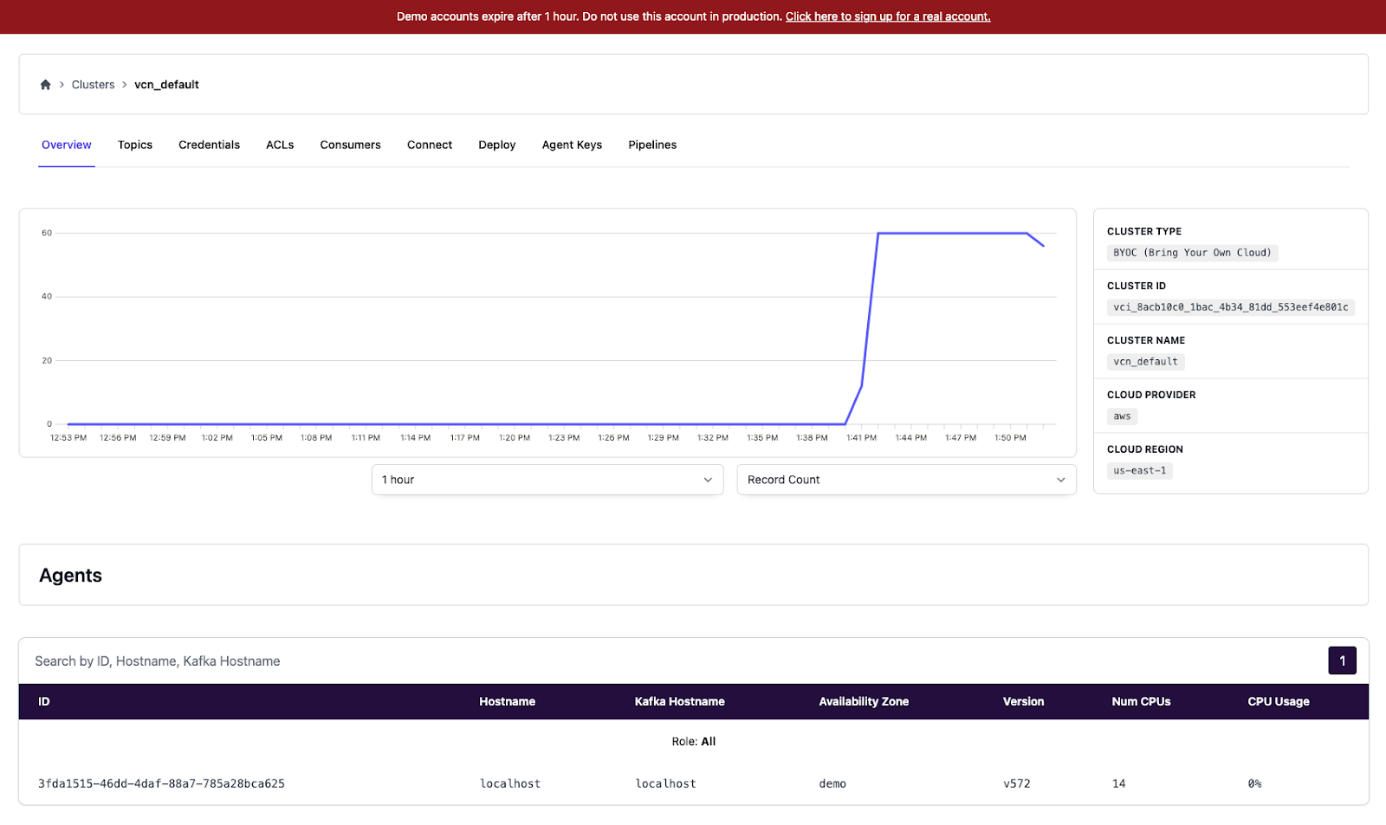Switch to the Deploy tab
This screenshot has height=825, width=1386.
tap(496, 145)
